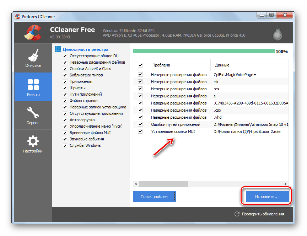Maximize the Piriform CCleaner window
This screenshot has width=307, height=236.
271,15
